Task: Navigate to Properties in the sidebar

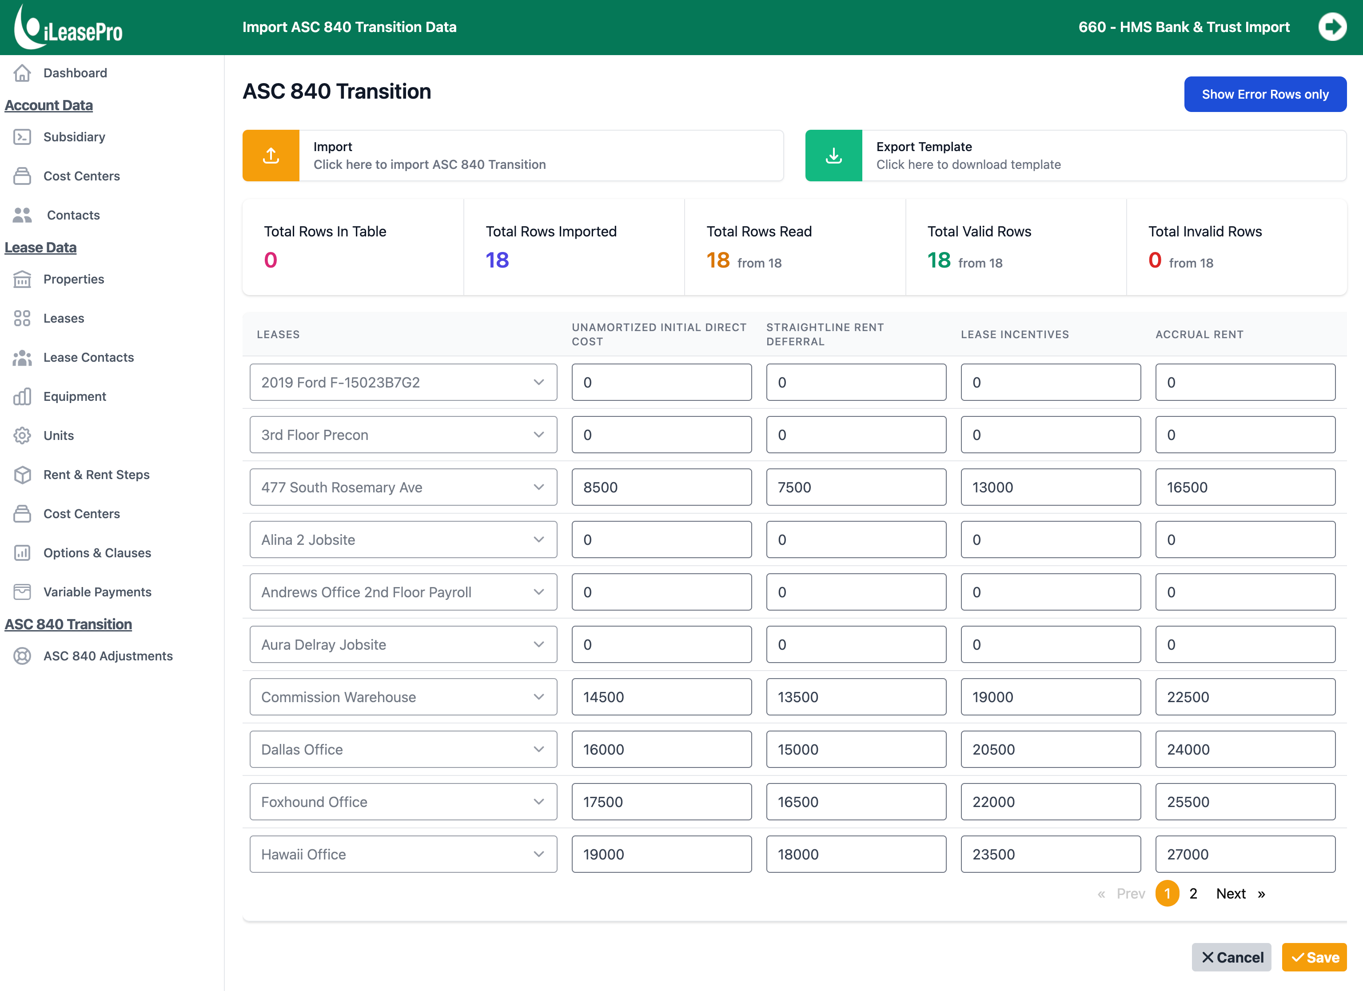Action: [x=73, y=279]
